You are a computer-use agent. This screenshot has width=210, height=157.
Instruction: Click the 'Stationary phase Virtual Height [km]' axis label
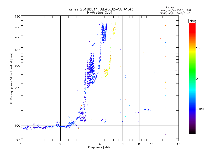tap(12, 78)
